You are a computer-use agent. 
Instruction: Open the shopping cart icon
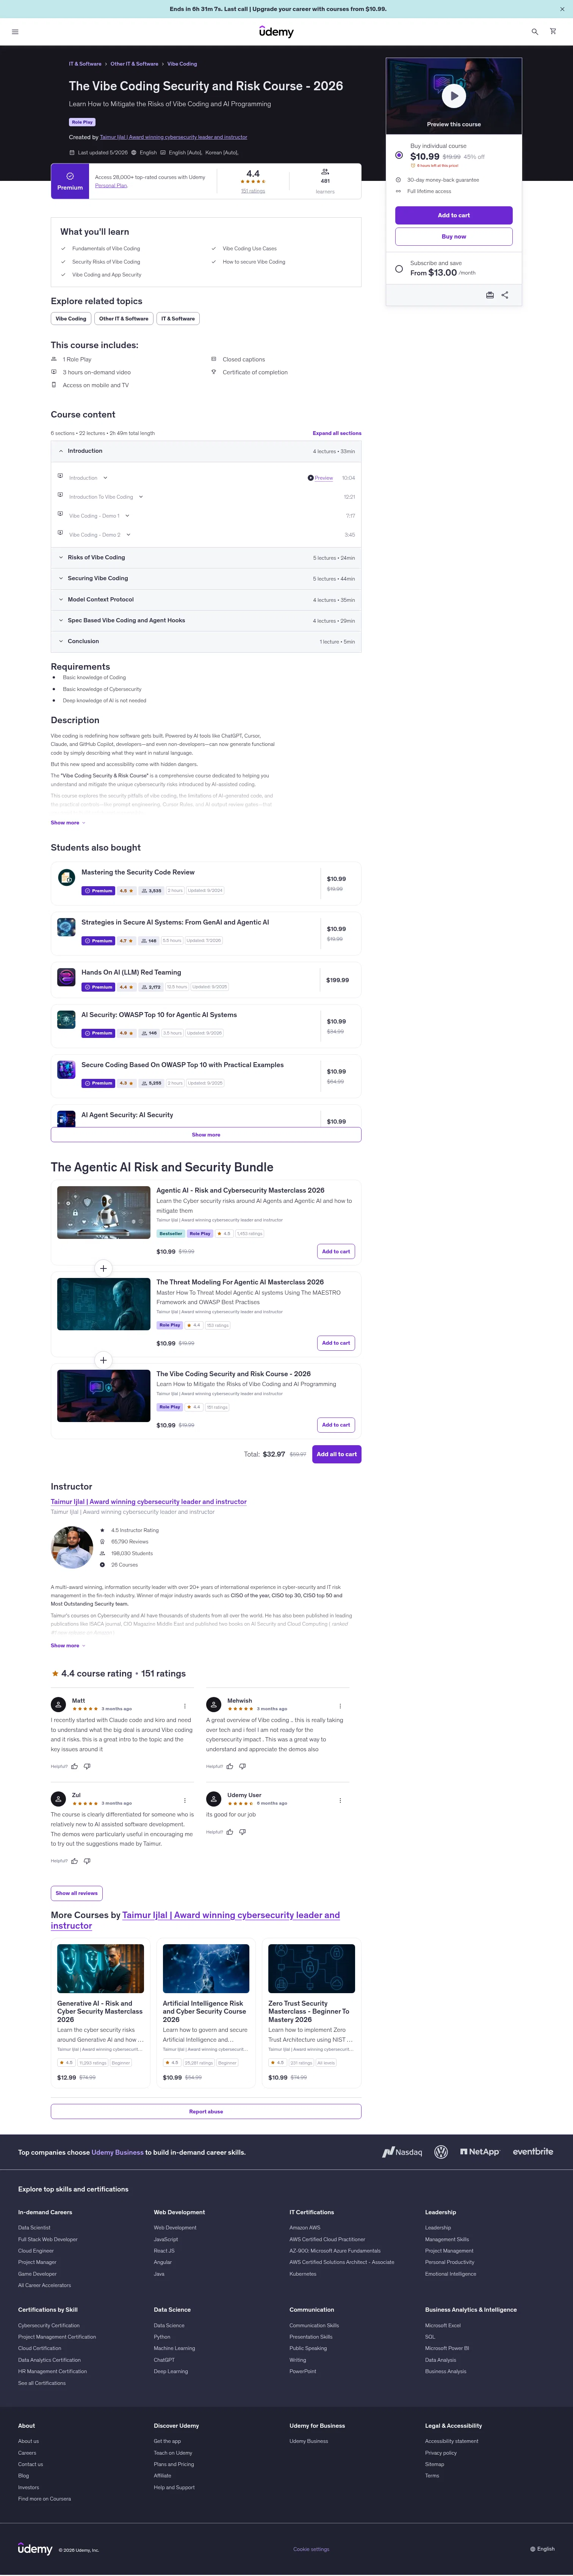pyautogui.click(x=553, y=31)
